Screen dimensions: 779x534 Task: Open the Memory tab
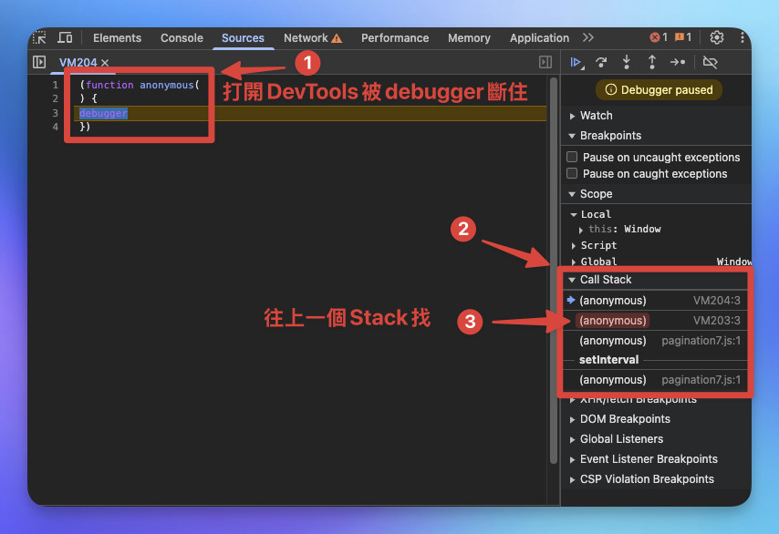pyautogui.click(x=469, y=38)
